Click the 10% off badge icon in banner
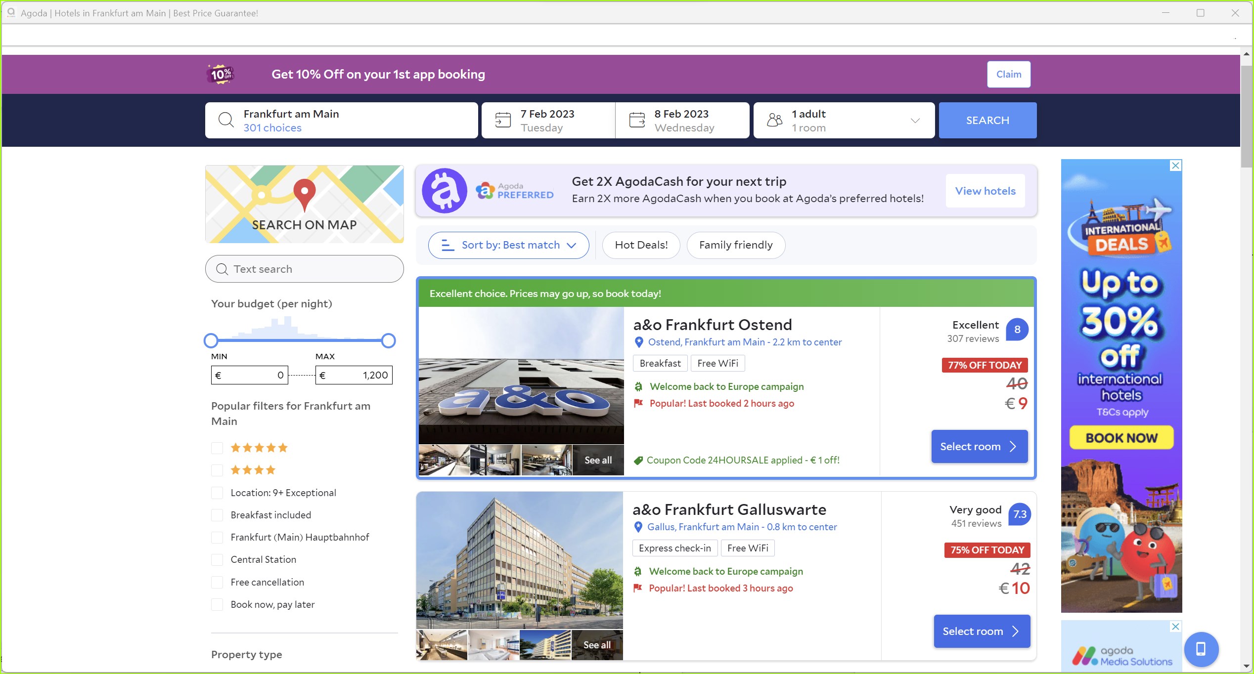Screen dimensions: 1254x674 [221, 74]
